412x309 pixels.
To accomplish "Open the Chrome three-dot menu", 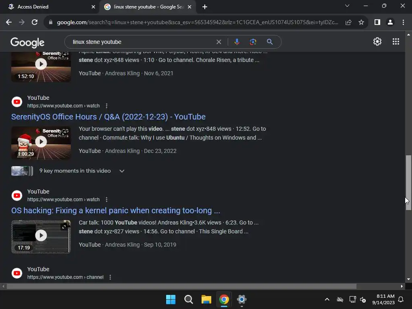I will pos(403,23).
